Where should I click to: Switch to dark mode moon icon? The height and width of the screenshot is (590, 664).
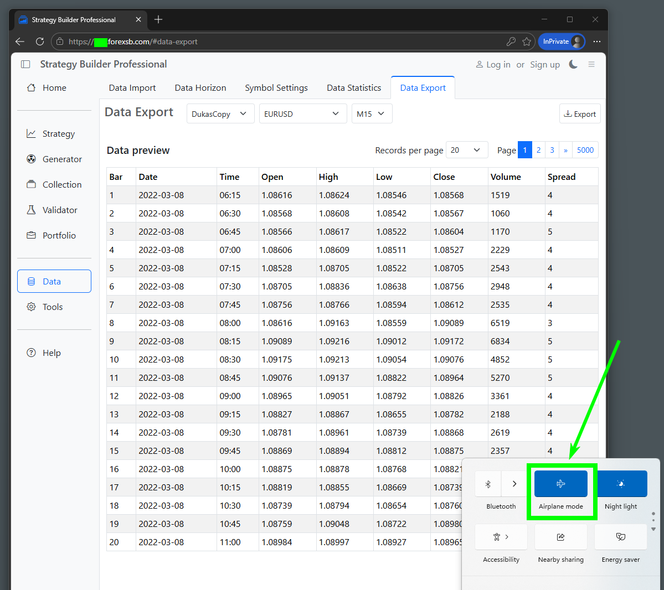click(573, 64)
